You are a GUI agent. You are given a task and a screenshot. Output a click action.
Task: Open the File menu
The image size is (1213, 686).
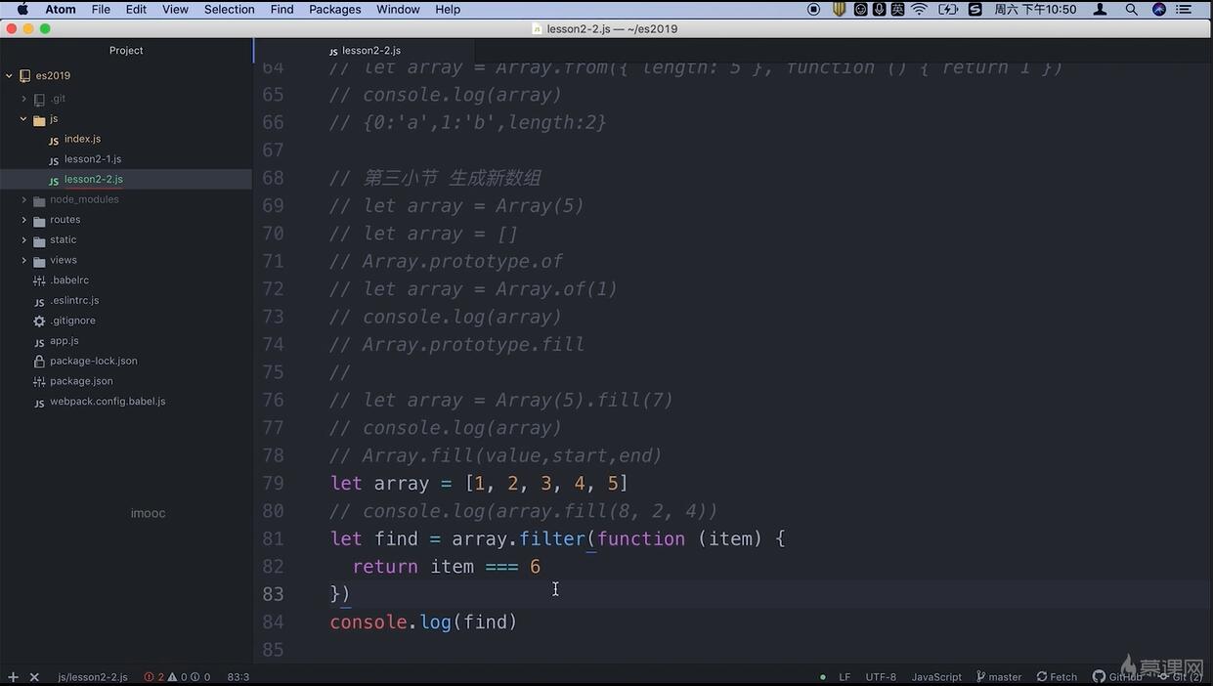pyautogui.click(x=101, y=9)
